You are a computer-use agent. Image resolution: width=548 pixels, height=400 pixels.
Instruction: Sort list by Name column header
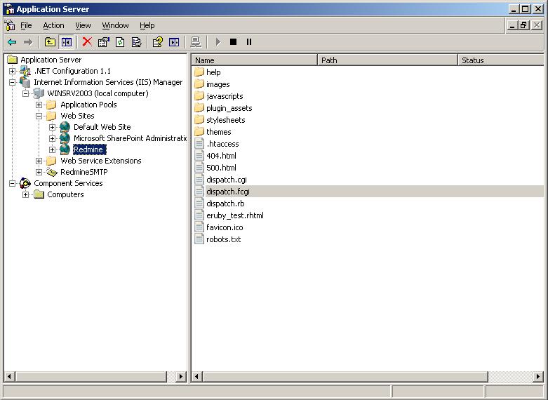click(x=255, y=60)
